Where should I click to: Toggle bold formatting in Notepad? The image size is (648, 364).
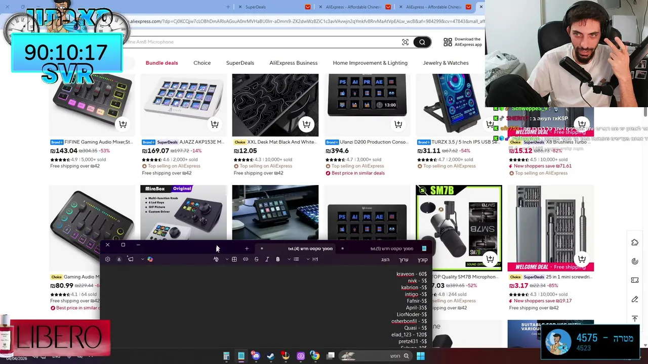[x=278, y=259]
